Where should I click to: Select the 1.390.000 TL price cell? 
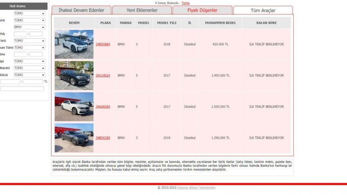click(220, 138)
